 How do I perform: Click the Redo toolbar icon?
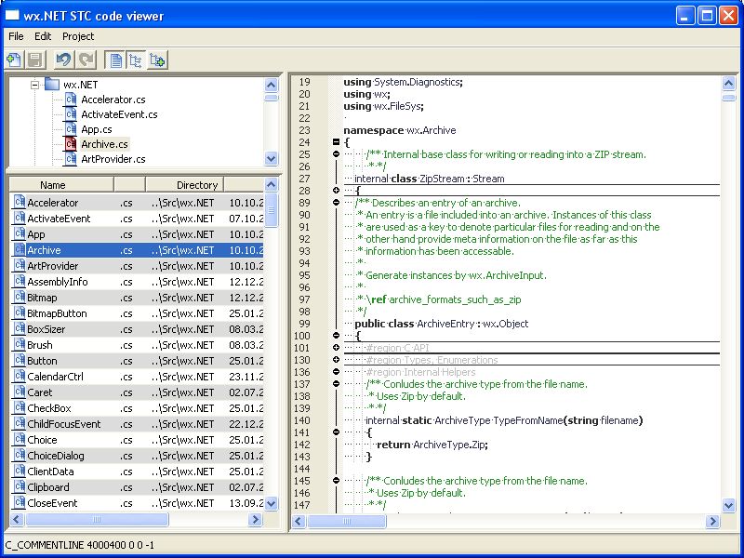86,60
